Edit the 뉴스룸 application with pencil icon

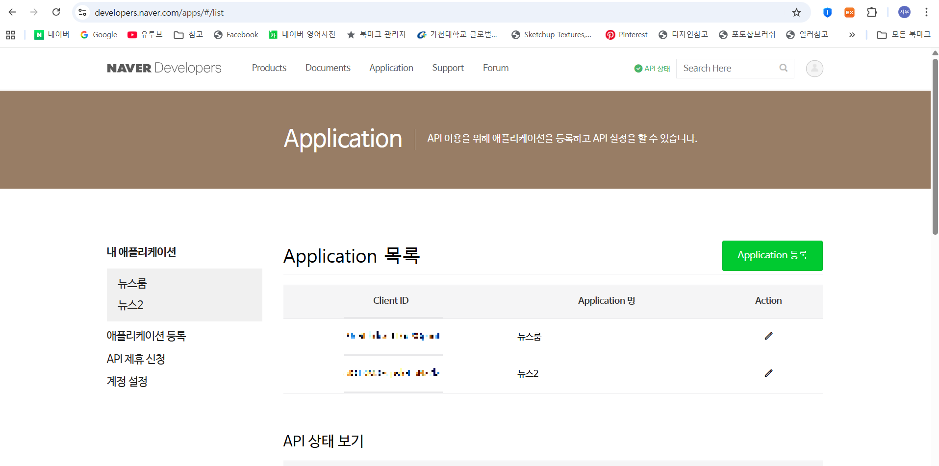768,336
